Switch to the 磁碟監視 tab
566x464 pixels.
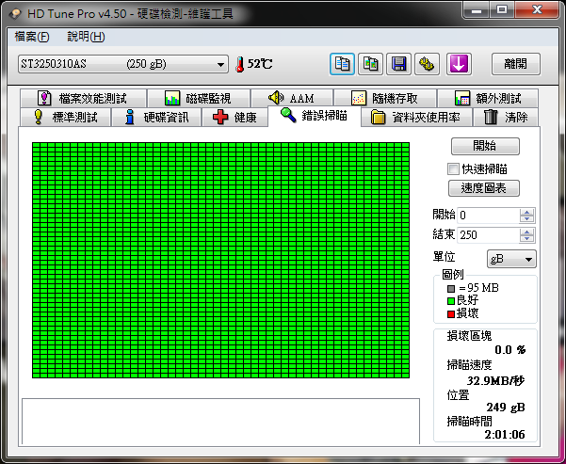(x=199, y=98)
